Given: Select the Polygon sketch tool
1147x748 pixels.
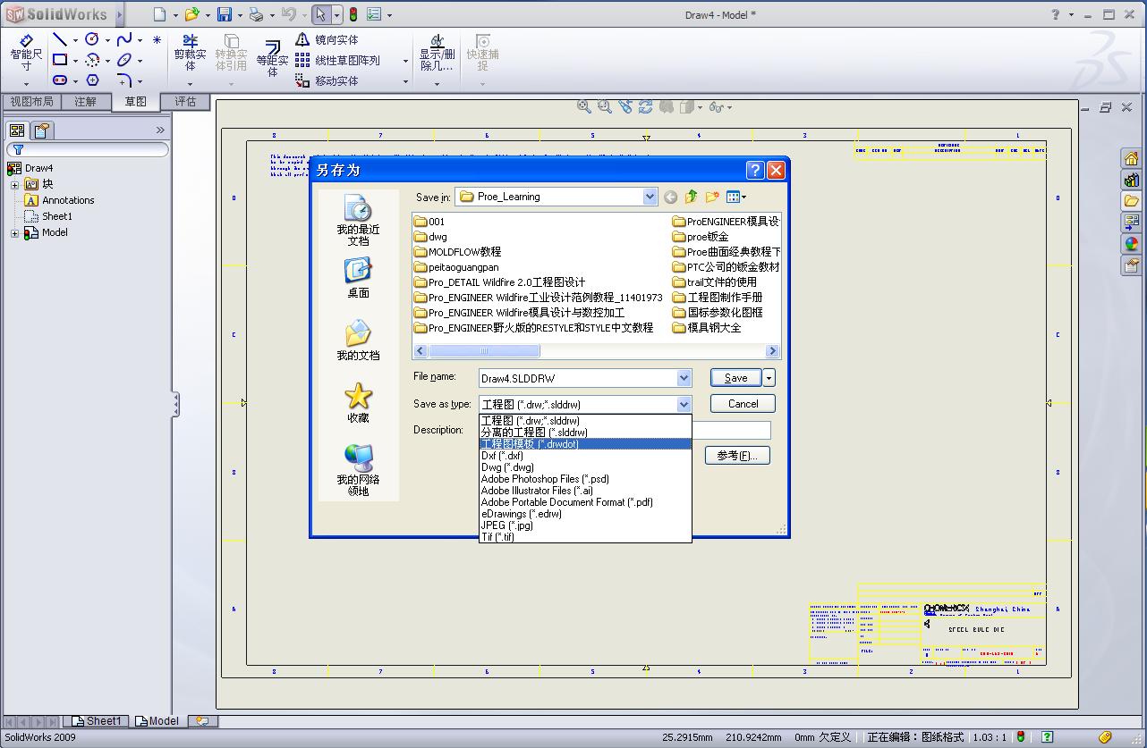Looking at the screenshot, I should (x=92, y=80).
